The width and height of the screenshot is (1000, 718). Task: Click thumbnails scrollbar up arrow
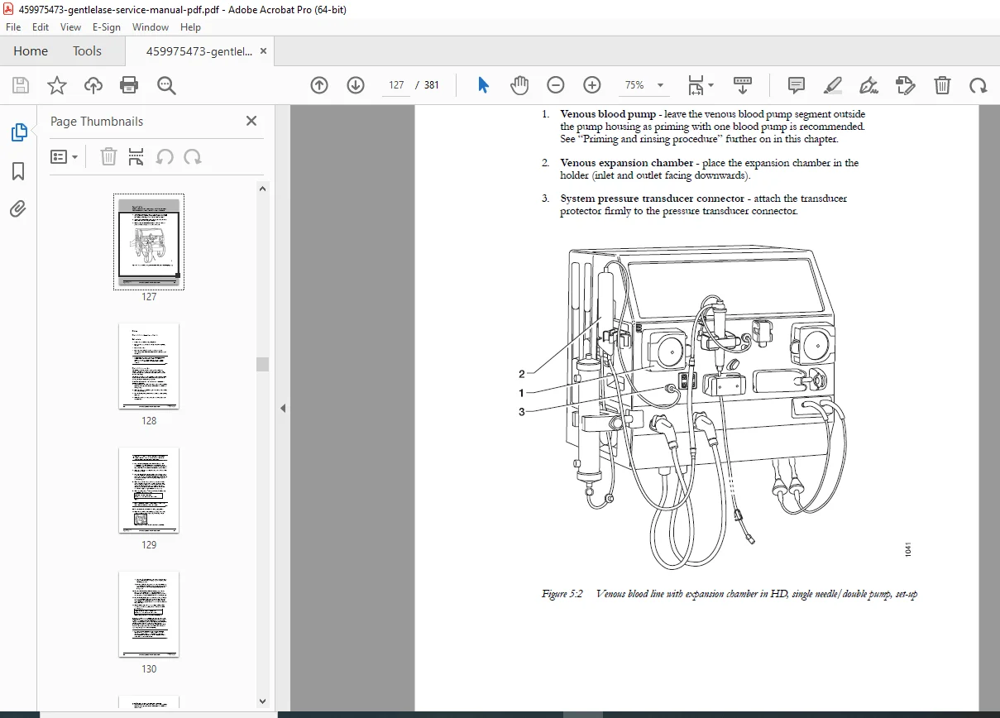[x=263, y=189]
